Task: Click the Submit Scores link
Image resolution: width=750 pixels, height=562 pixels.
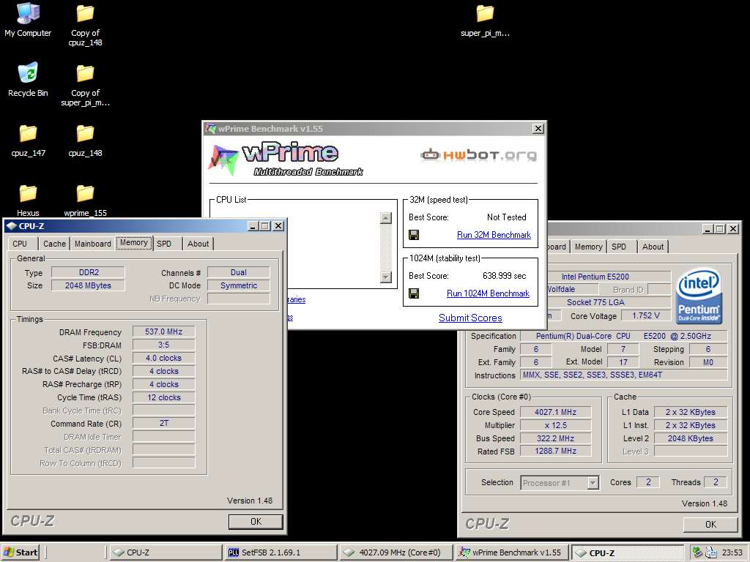Action: tap(470, 318)
